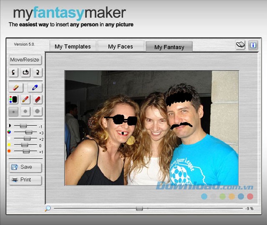Click the rotate left arrow button
This screenshot has height=225, width=267.
14,72
